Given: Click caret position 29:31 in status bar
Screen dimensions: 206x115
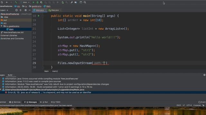Looking at the screenshot, I should pos(179,105).
